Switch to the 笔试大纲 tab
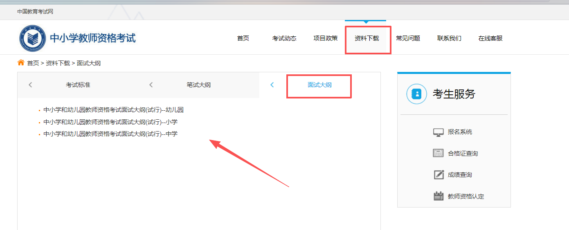The height and width of the screenshot is (230, 569). tap(198, 85)
